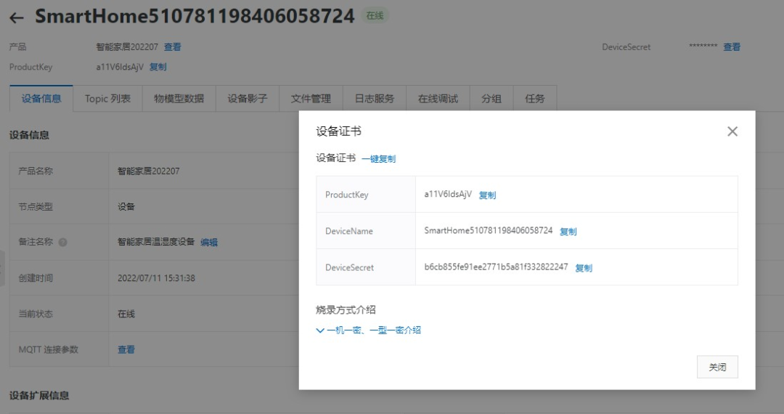The image size is (784, 414).
Task: Expand the 一机一密、一型一密介绍 section
Action: (x=369, y=330)
